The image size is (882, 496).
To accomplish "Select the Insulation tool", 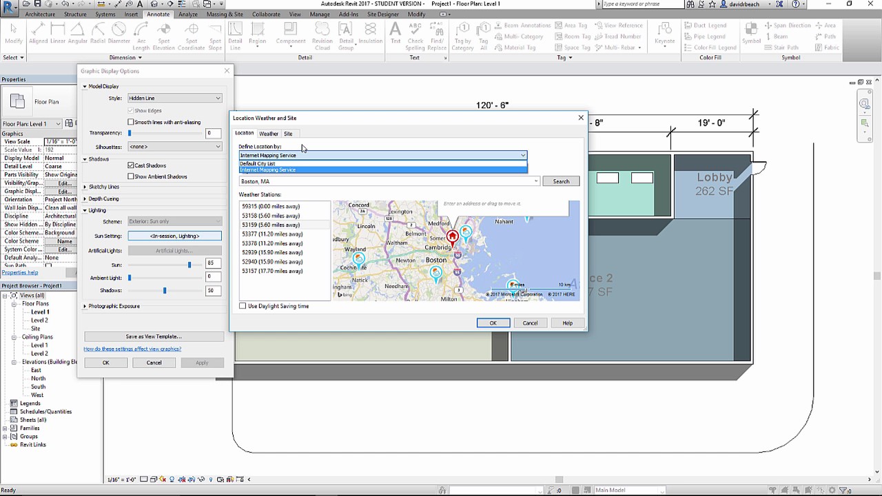I will click(x=371, y=34).
